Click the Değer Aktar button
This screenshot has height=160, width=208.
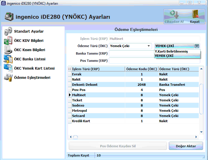(x=186, y=146)
